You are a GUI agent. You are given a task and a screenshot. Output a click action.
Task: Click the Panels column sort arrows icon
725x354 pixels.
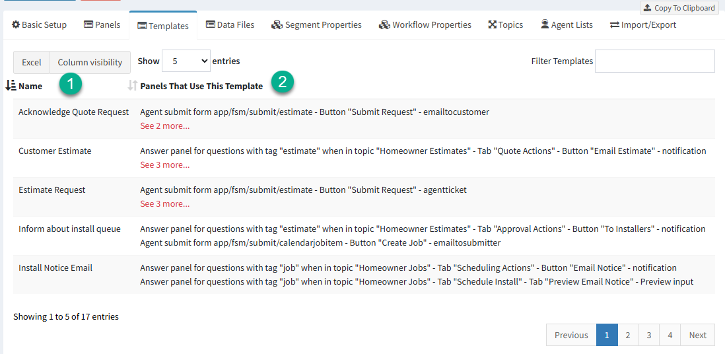click(x=133, y=86)
